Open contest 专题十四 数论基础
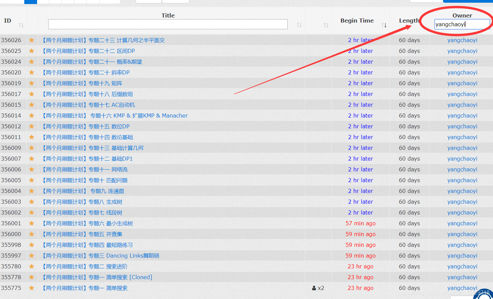 (87, 137)
